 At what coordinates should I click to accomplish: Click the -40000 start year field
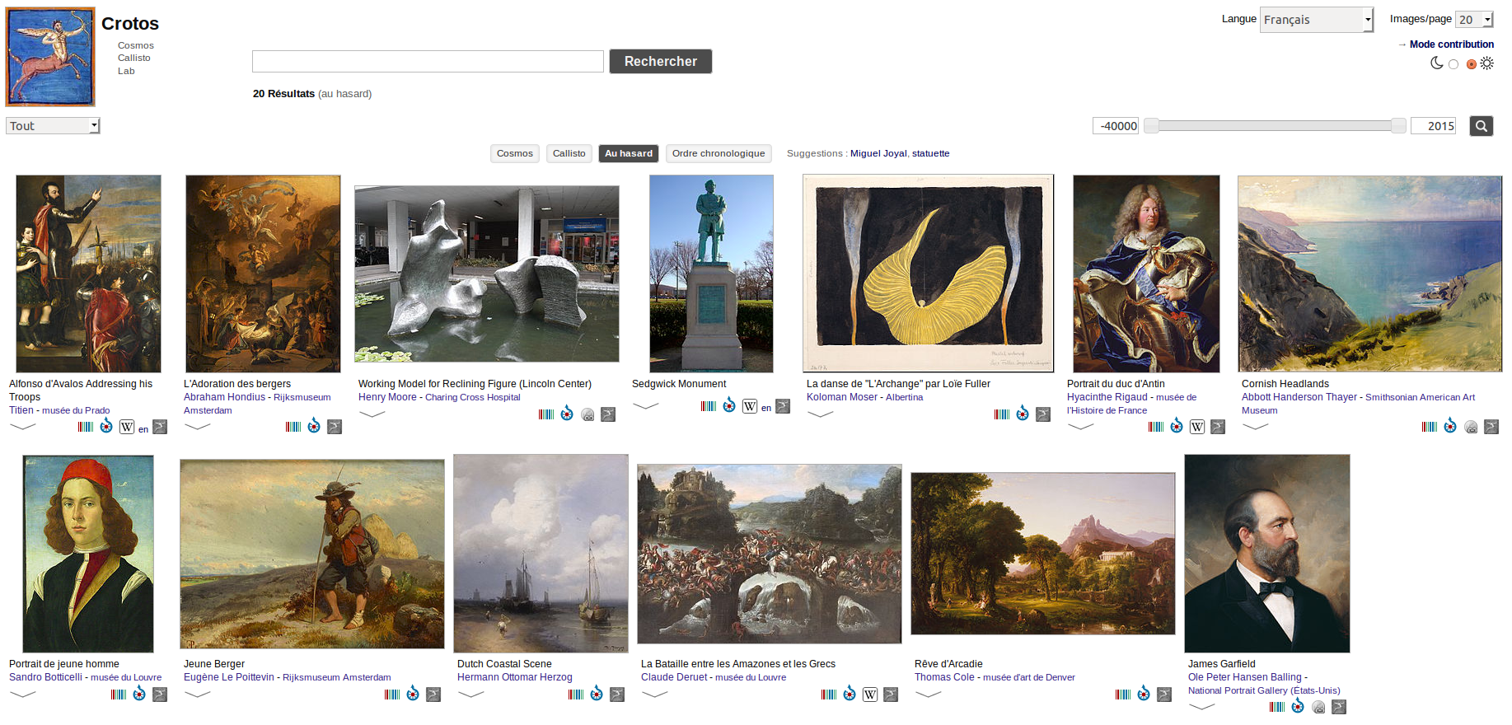click(1116, 126)
